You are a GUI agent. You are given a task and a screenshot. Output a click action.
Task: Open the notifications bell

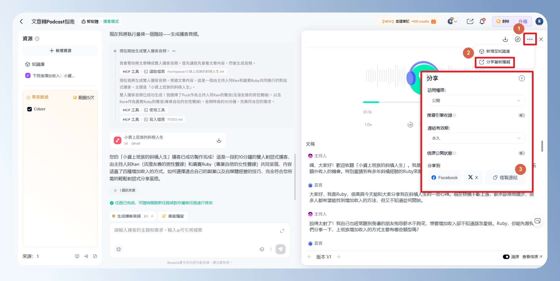point(482,21)
